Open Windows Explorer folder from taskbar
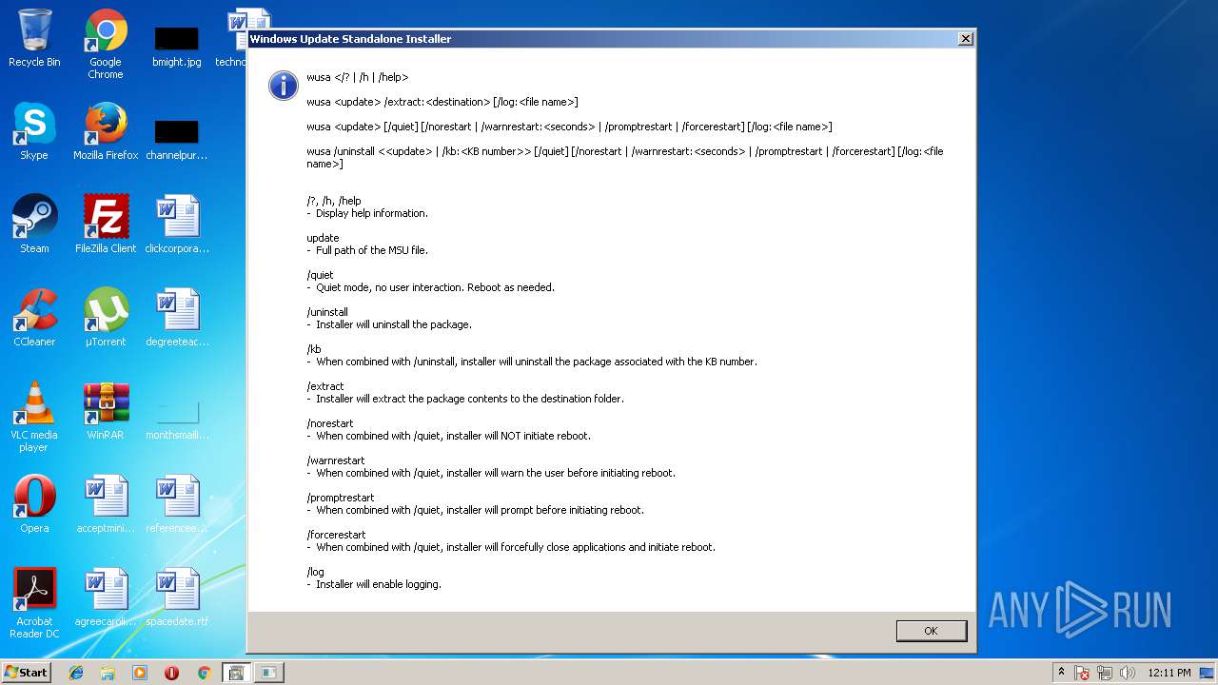The width and height of the screenshot is (1218, 685). point(108,673)
